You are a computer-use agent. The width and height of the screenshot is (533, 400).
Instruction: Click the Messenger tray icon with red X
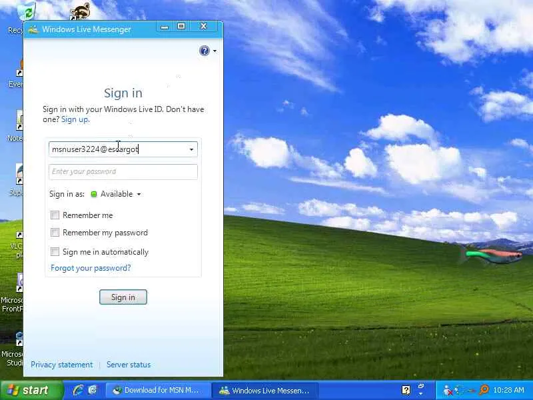coord(448,391)
